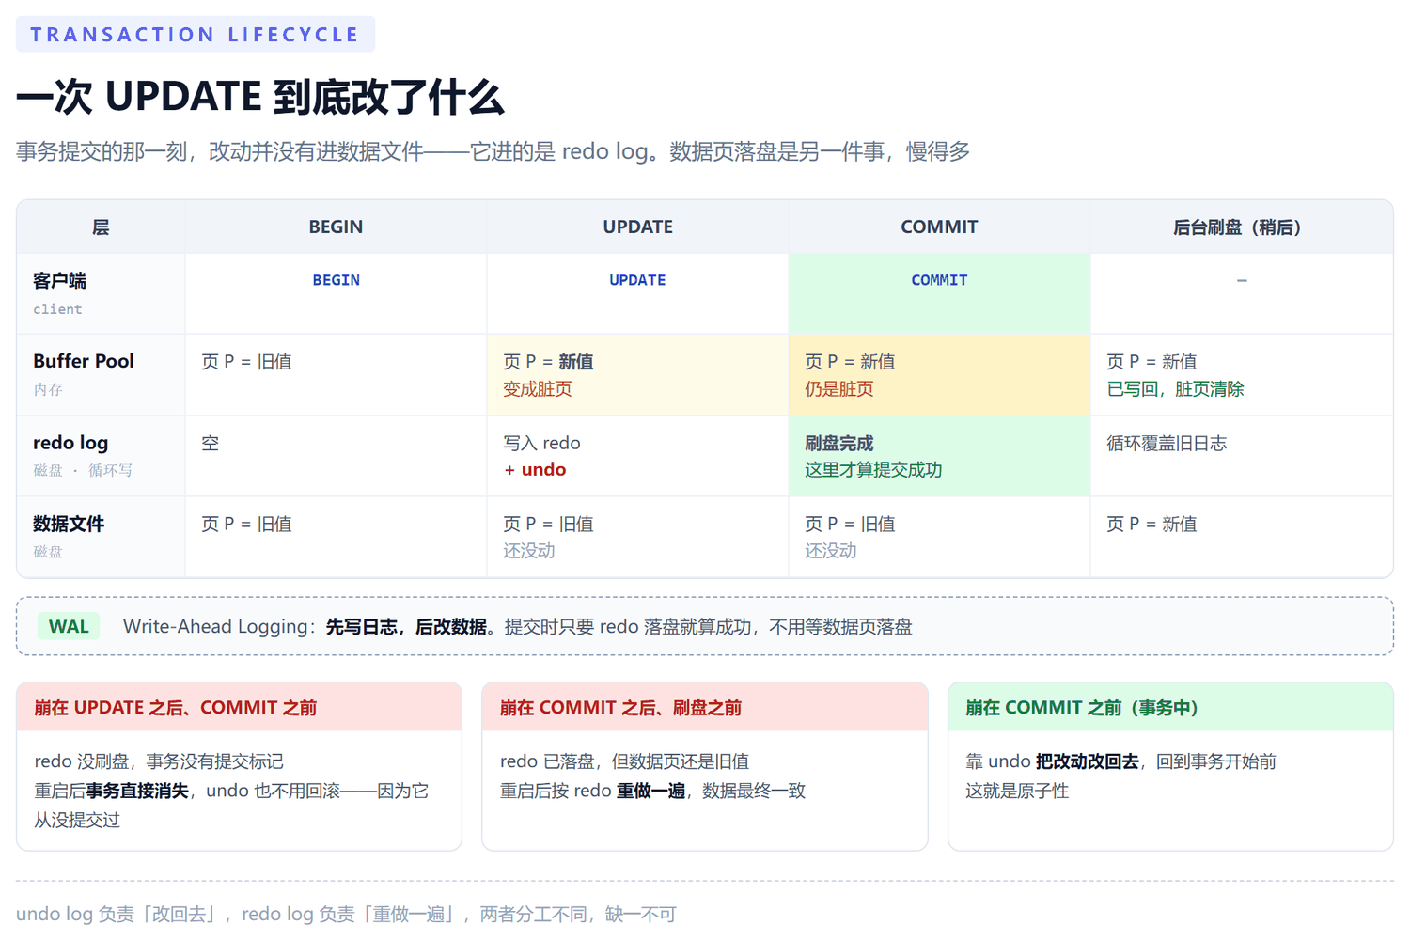Click the bold 刷盘完成 text
Screen dimensions: 1410x941
point(838,443)
